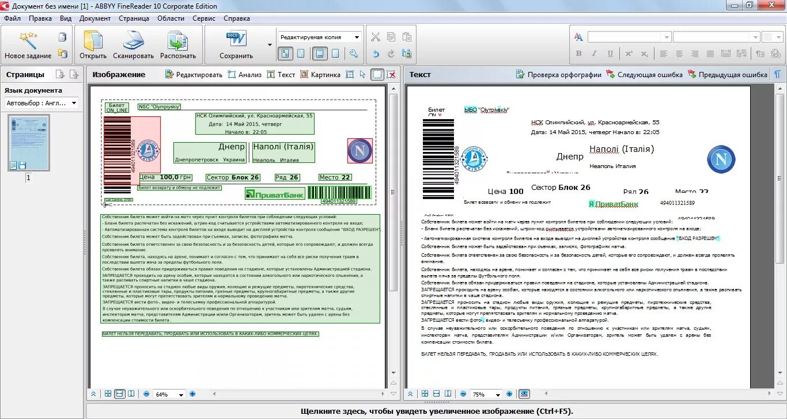Image resolution: width=787 pixels, height=419 pixels.
Task: Select page 1 thumbnail in Страницы panel
Action: (x=28, y=143)
